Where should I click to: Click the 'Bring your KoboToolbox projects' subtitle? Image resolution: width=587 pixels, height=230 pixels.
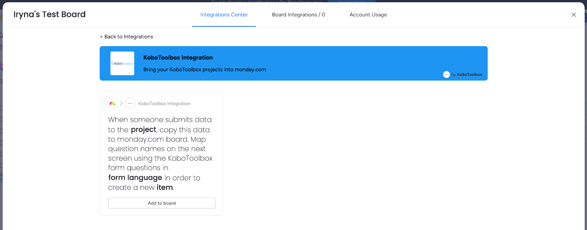coord(204,70)
